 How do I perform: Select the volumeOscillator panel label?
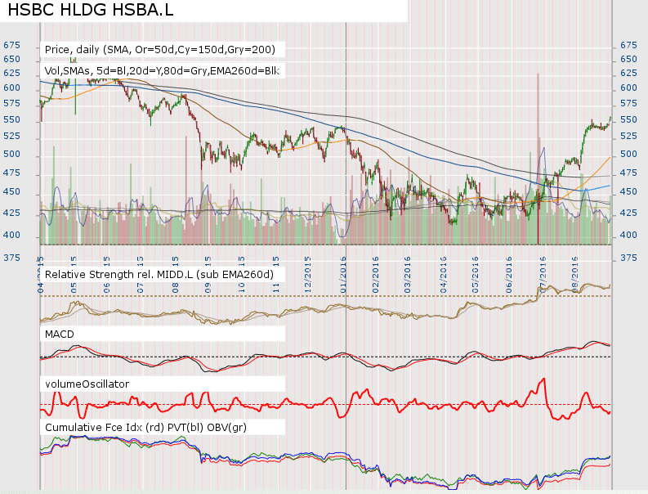point(87,384)
